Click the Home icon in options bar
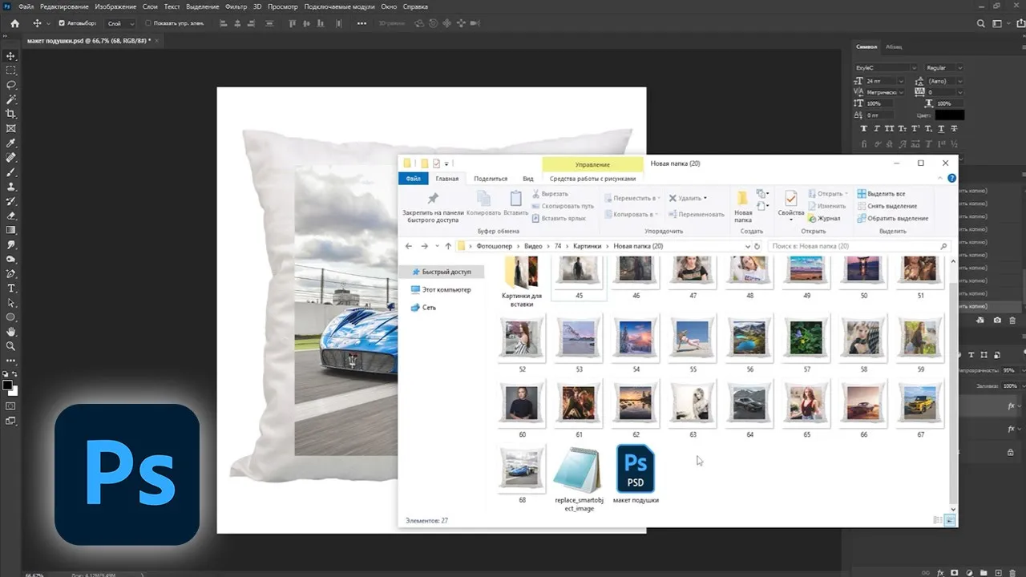 (14, 23)
